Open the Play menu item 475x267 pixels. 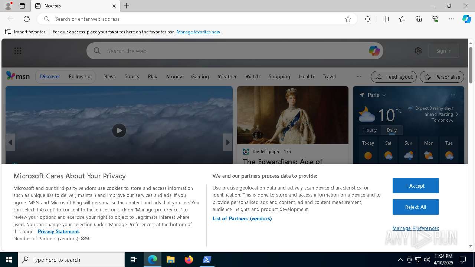[x=153, y=76]
